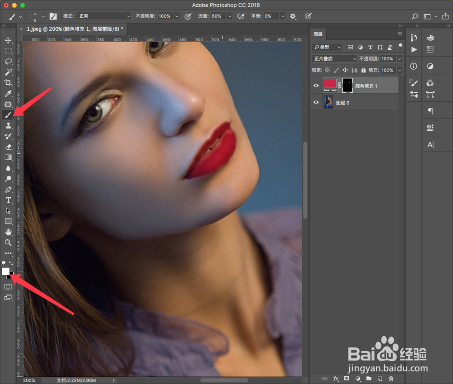Toggle the brush settings panel button
The width and height of the screenshot is (453, 384).
pos(53,16)
